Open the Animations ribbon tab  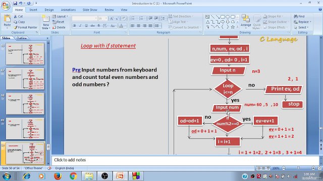click(68, 10)
